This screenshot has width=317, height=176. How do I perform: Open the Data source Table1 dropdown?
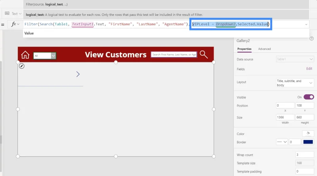coord(295,59)
